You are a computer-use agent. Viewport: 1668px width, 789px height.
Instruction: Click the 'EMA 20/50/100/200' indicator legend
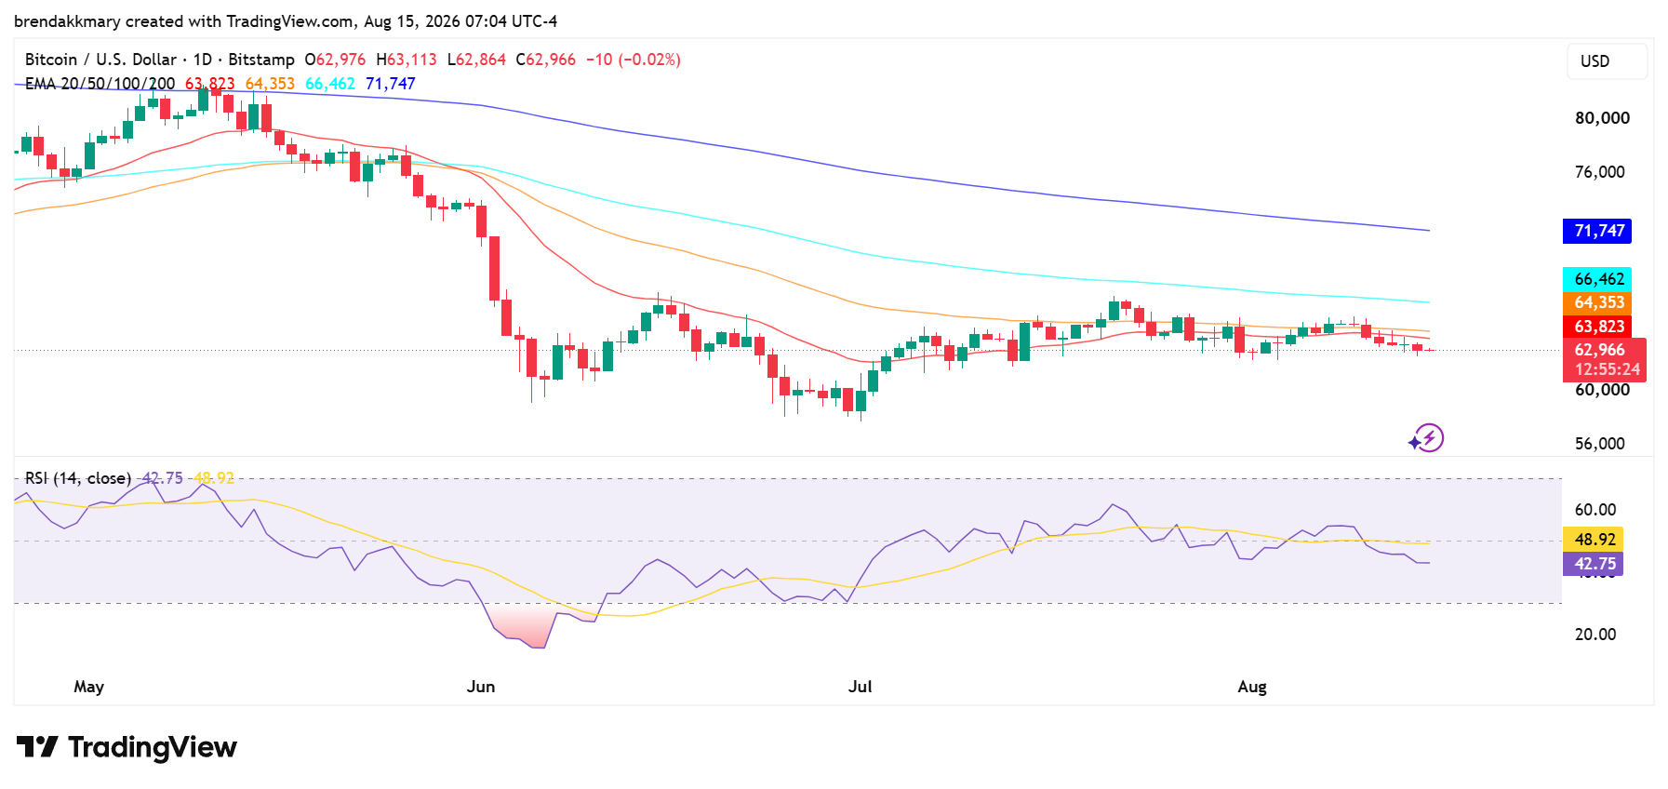(100, 84)
